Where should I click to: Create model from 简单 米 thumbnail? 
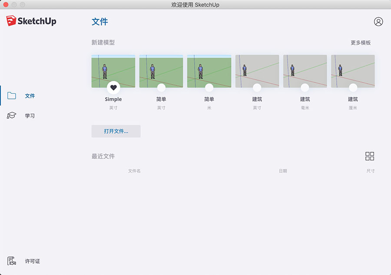pos(209,71)
